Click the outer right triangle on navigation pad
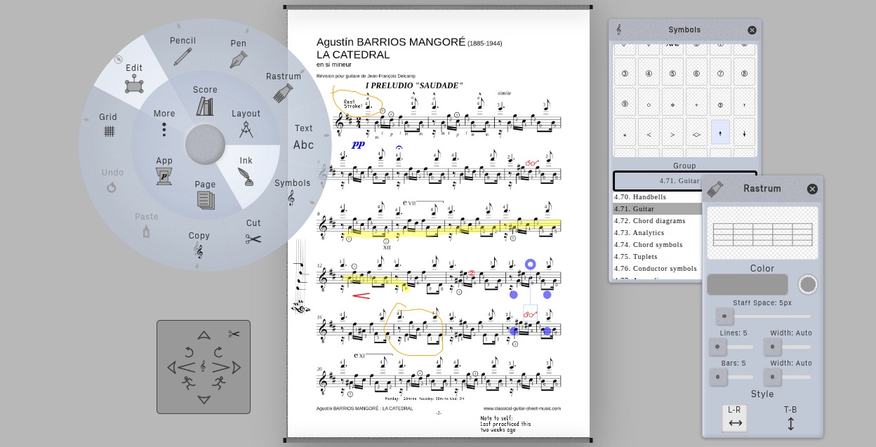This screenshot has height=447, width=876. (237, 367)
